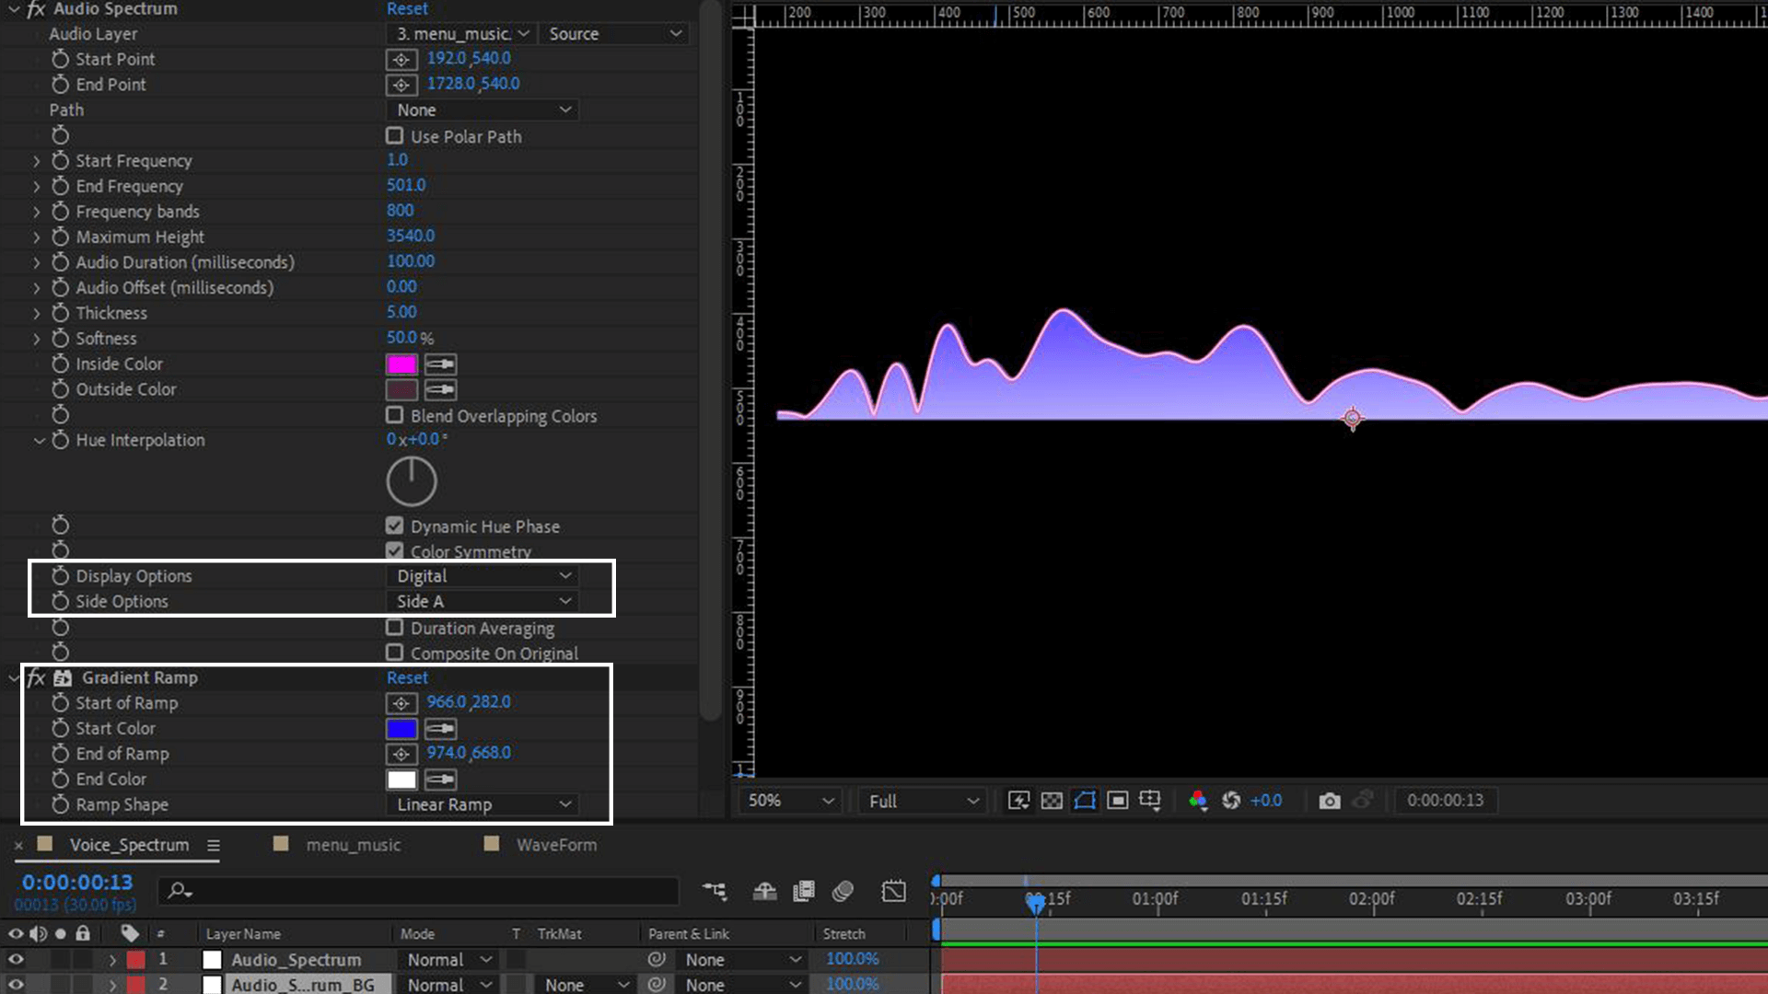Enable Composite On Original checkbox
Image resolution: width=1768 pixels, height=994 pixels.
click(395, 653)
